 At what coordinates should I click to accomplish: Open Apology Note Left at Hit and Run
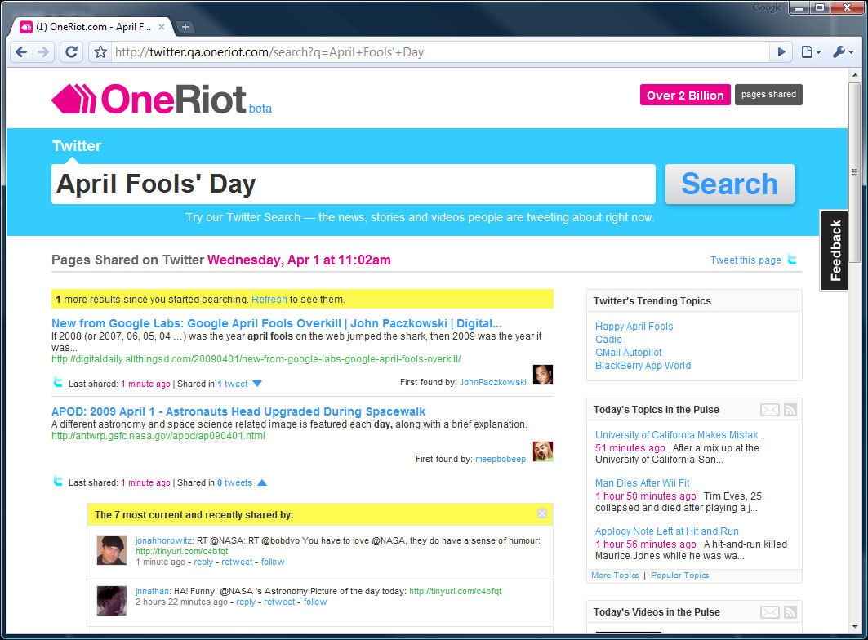click(x=666, y=531)
